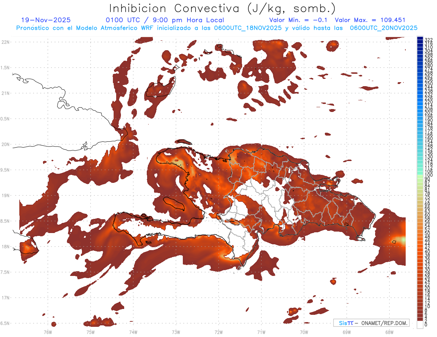The width and height of the screenshot is (437, 337).
Task: Click the "21N" latitude label
Action: [x=5, y=93]
